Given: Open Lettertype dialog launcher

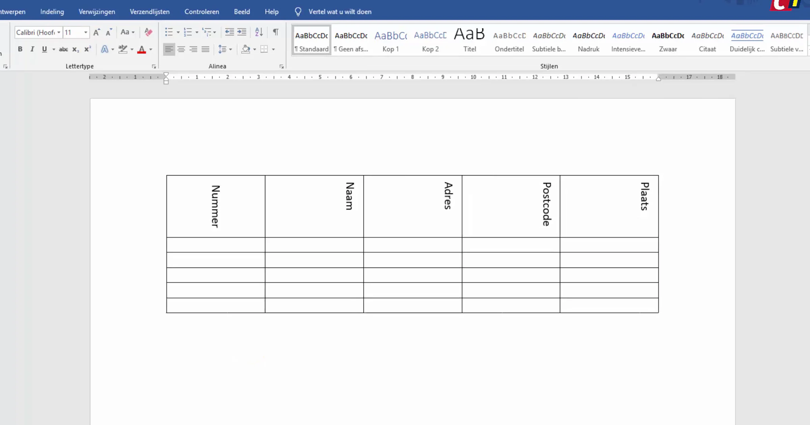Looking at the screenshot, I should 154,67.
